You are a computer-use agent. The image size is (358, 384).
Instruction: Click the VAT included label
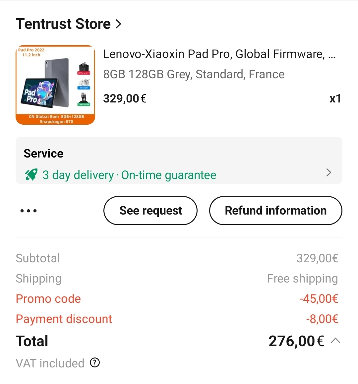[x=50, y=363]
